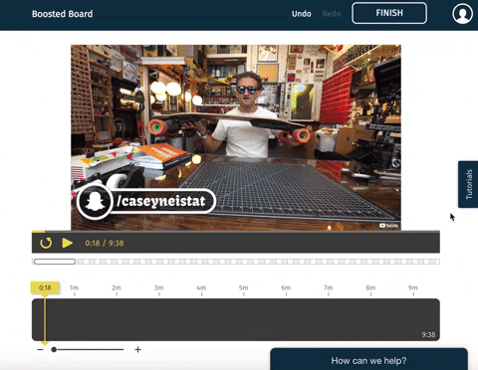Click the dark timeline track area
The image size is (478, 370).
pyautogui.click(x=236, y=319)
